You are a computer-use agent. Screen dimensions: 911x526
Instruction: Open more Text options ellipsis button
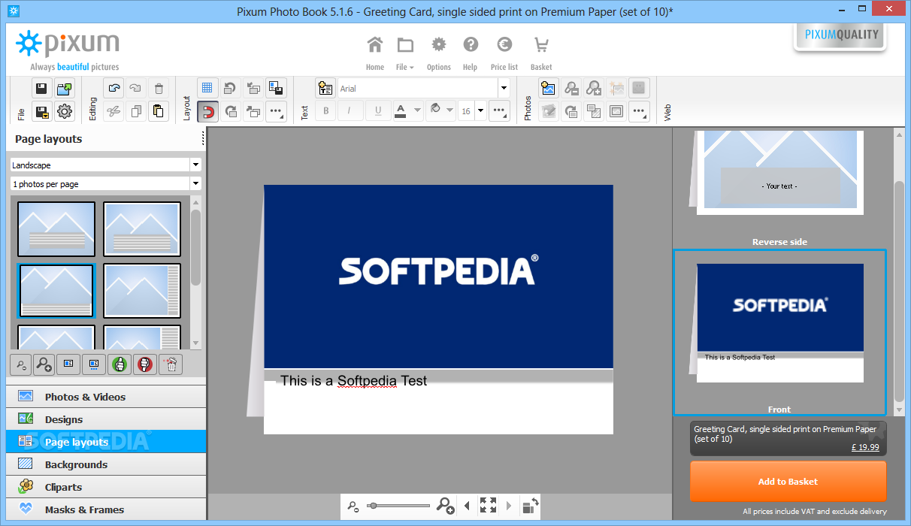(x=500, y=111)
